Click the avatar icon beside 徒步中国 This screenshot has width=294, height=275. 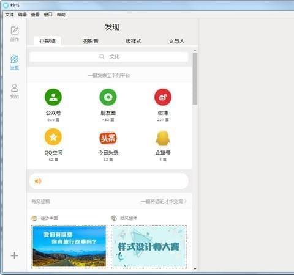tap(34, 218)
